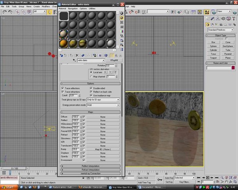Toggle Sample Type sphere icon in Material Editor
The height and width of the screenshot is (190, 238).
(x=122, y=13)
